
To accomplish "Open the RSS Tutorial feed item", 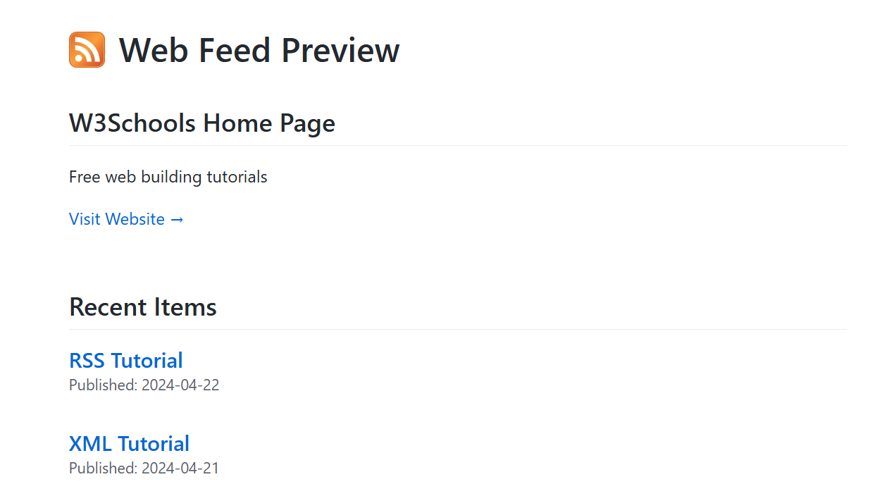I will coord(125,361).
